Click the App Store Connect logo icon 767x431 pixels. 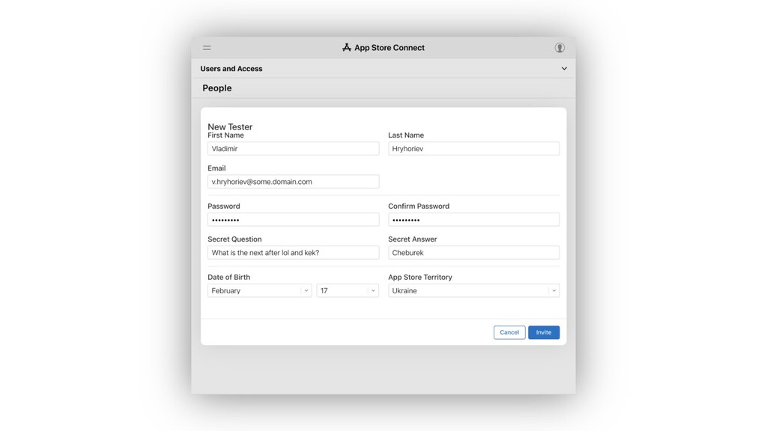click(346, 47)
